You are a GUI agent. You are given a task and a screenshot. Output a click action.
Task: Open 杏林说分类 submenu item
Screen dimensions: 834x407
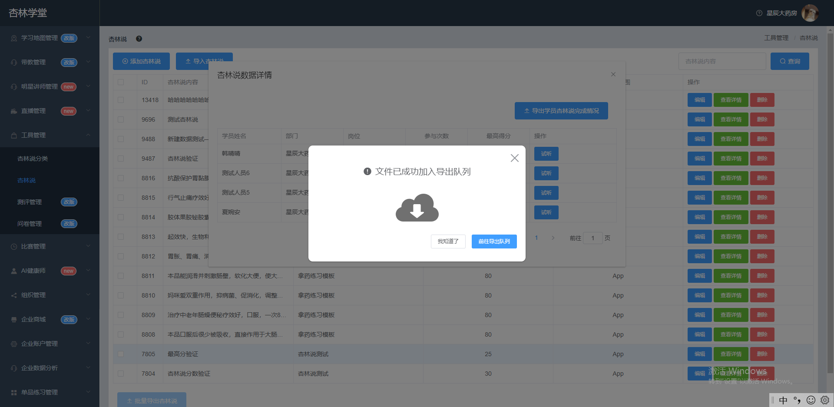(x=50, y=159)
